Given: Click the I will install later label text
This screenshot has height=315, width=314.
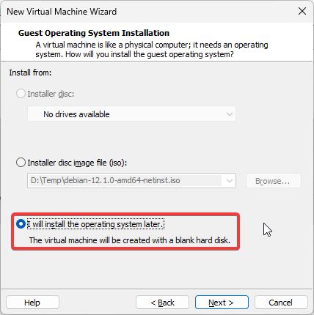Looking at the screenshot, I should click(x=95, y=224).
